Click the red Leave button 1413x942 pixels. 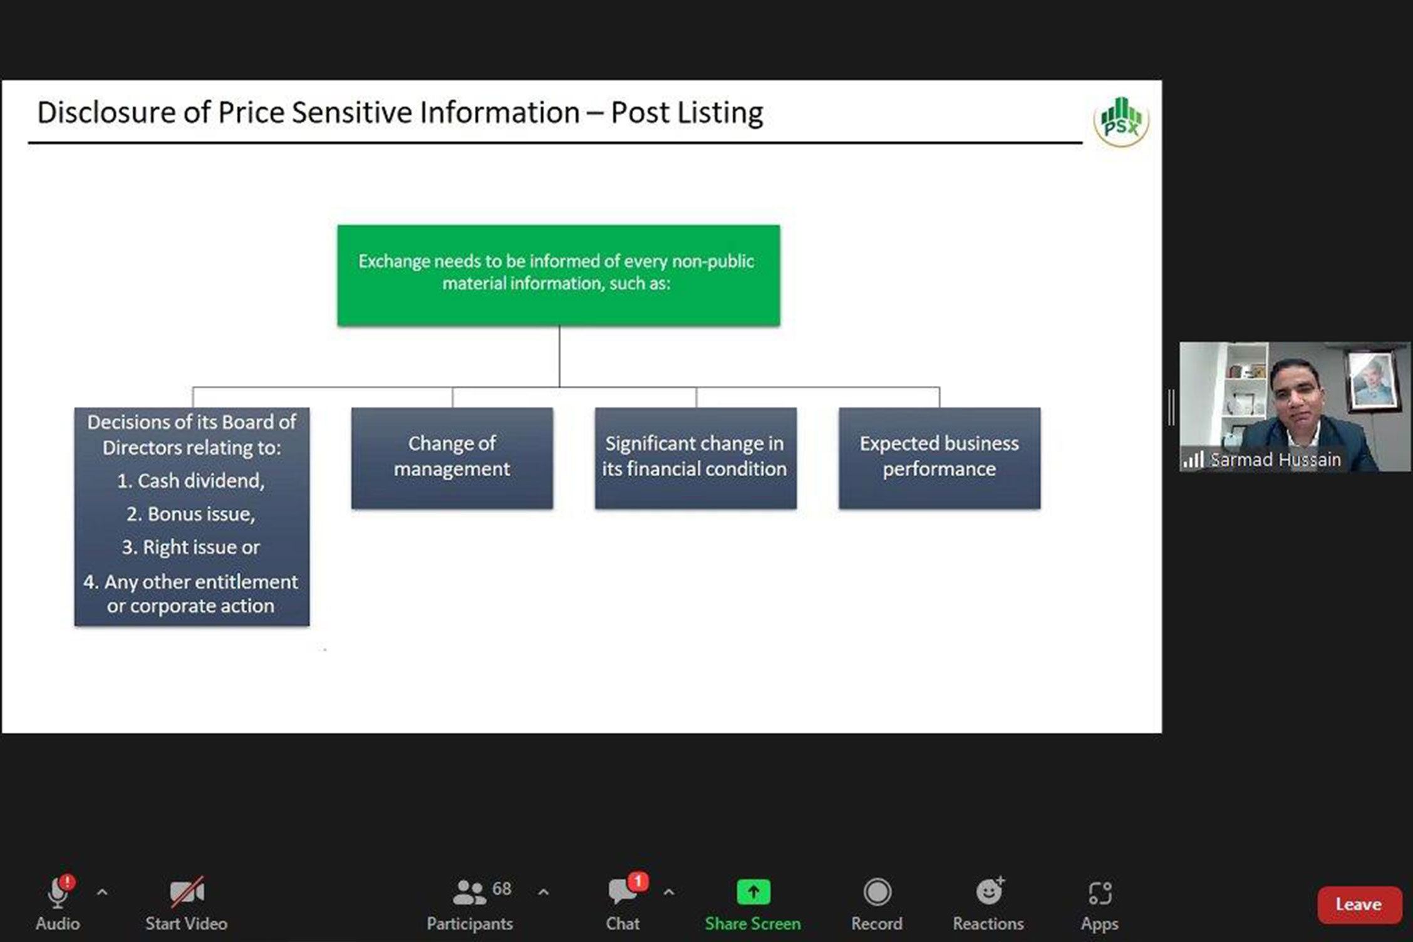click(1359, 904)
